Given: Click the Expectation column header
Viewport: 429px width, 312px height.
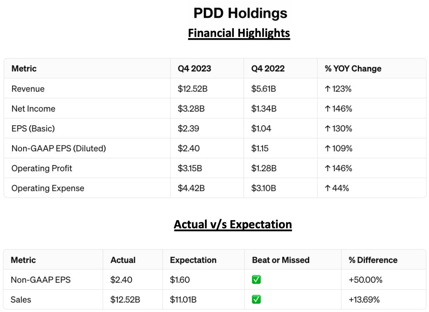Looking at the screenshot, I should [193, 260].
